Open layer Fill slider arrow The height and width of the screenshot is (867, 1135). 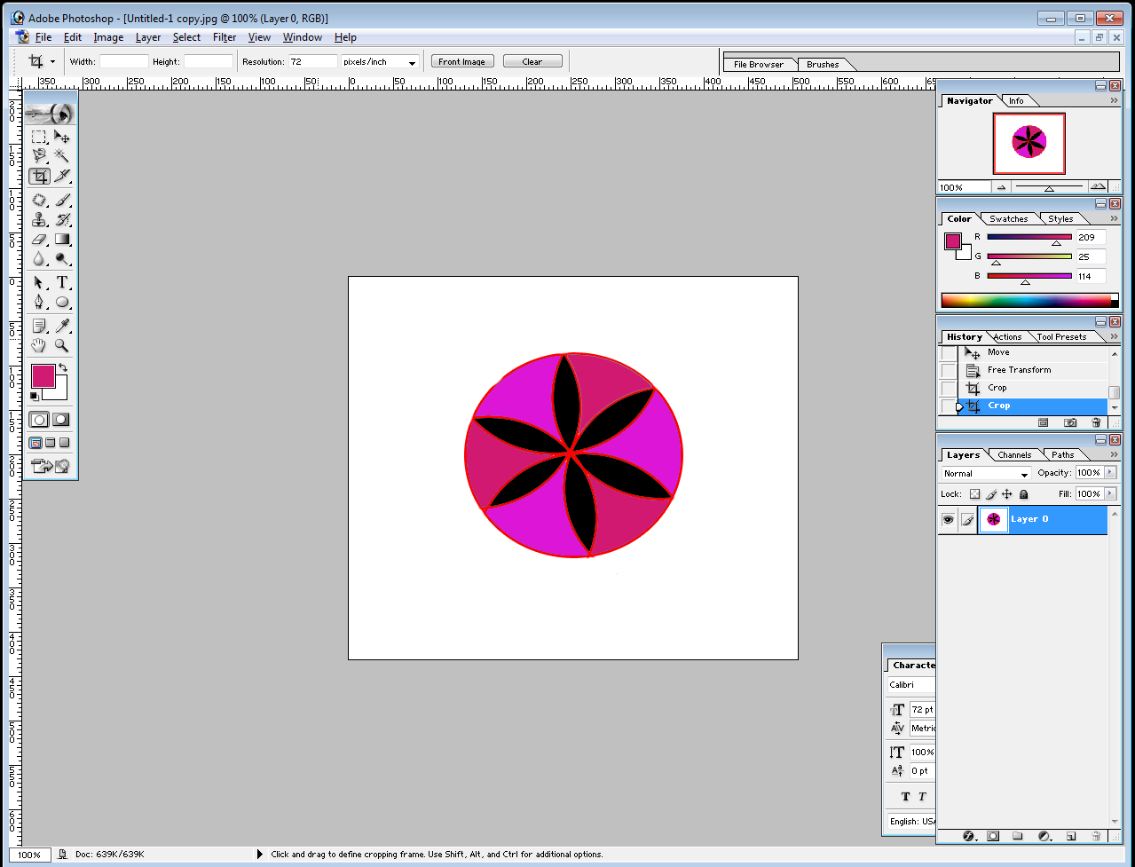click(x=1110, y=494)
